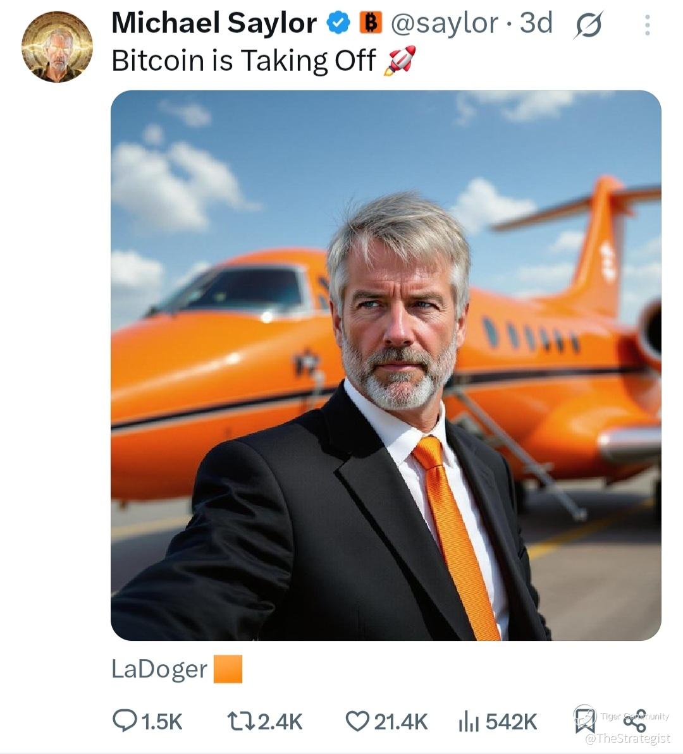Toggle the bookmark icon
Screen dimensions: 683x754
tap(584, 720)
